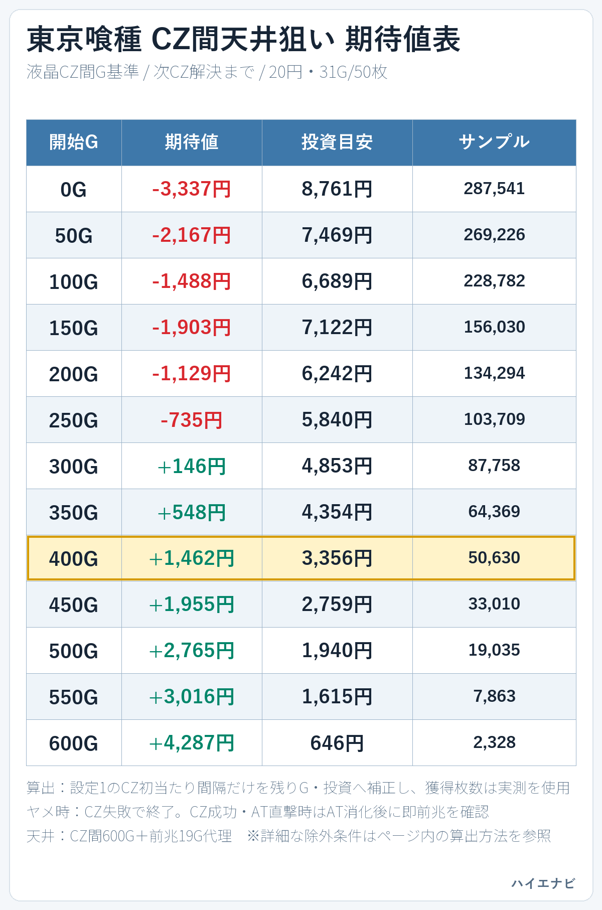Select the 300G row label
The image size is (602, 910).
pyautogui.click(x=74, y=467)
